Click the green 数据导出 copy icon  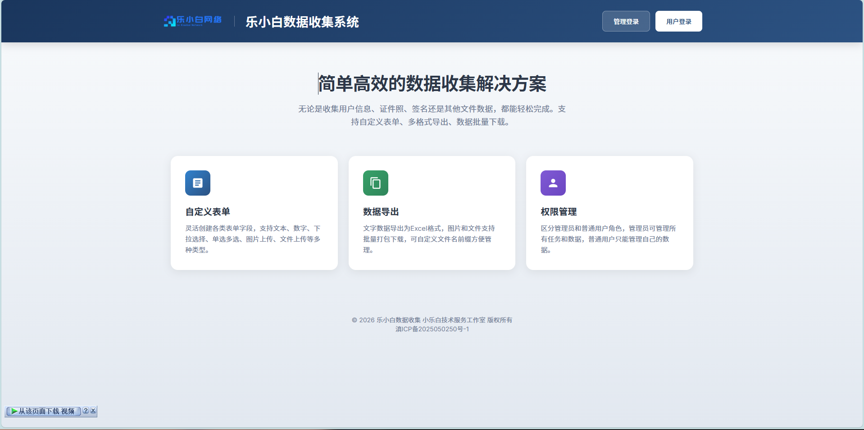coord(376,183)
